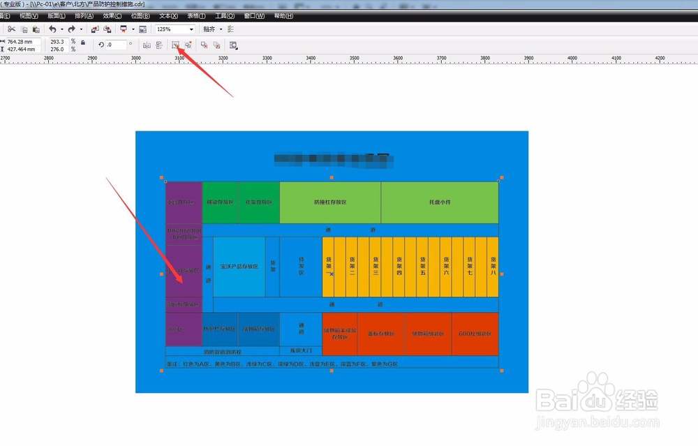Open the 帮助(H) menu
This screenshot has height=446, width=698.
(x=283, y=15)
